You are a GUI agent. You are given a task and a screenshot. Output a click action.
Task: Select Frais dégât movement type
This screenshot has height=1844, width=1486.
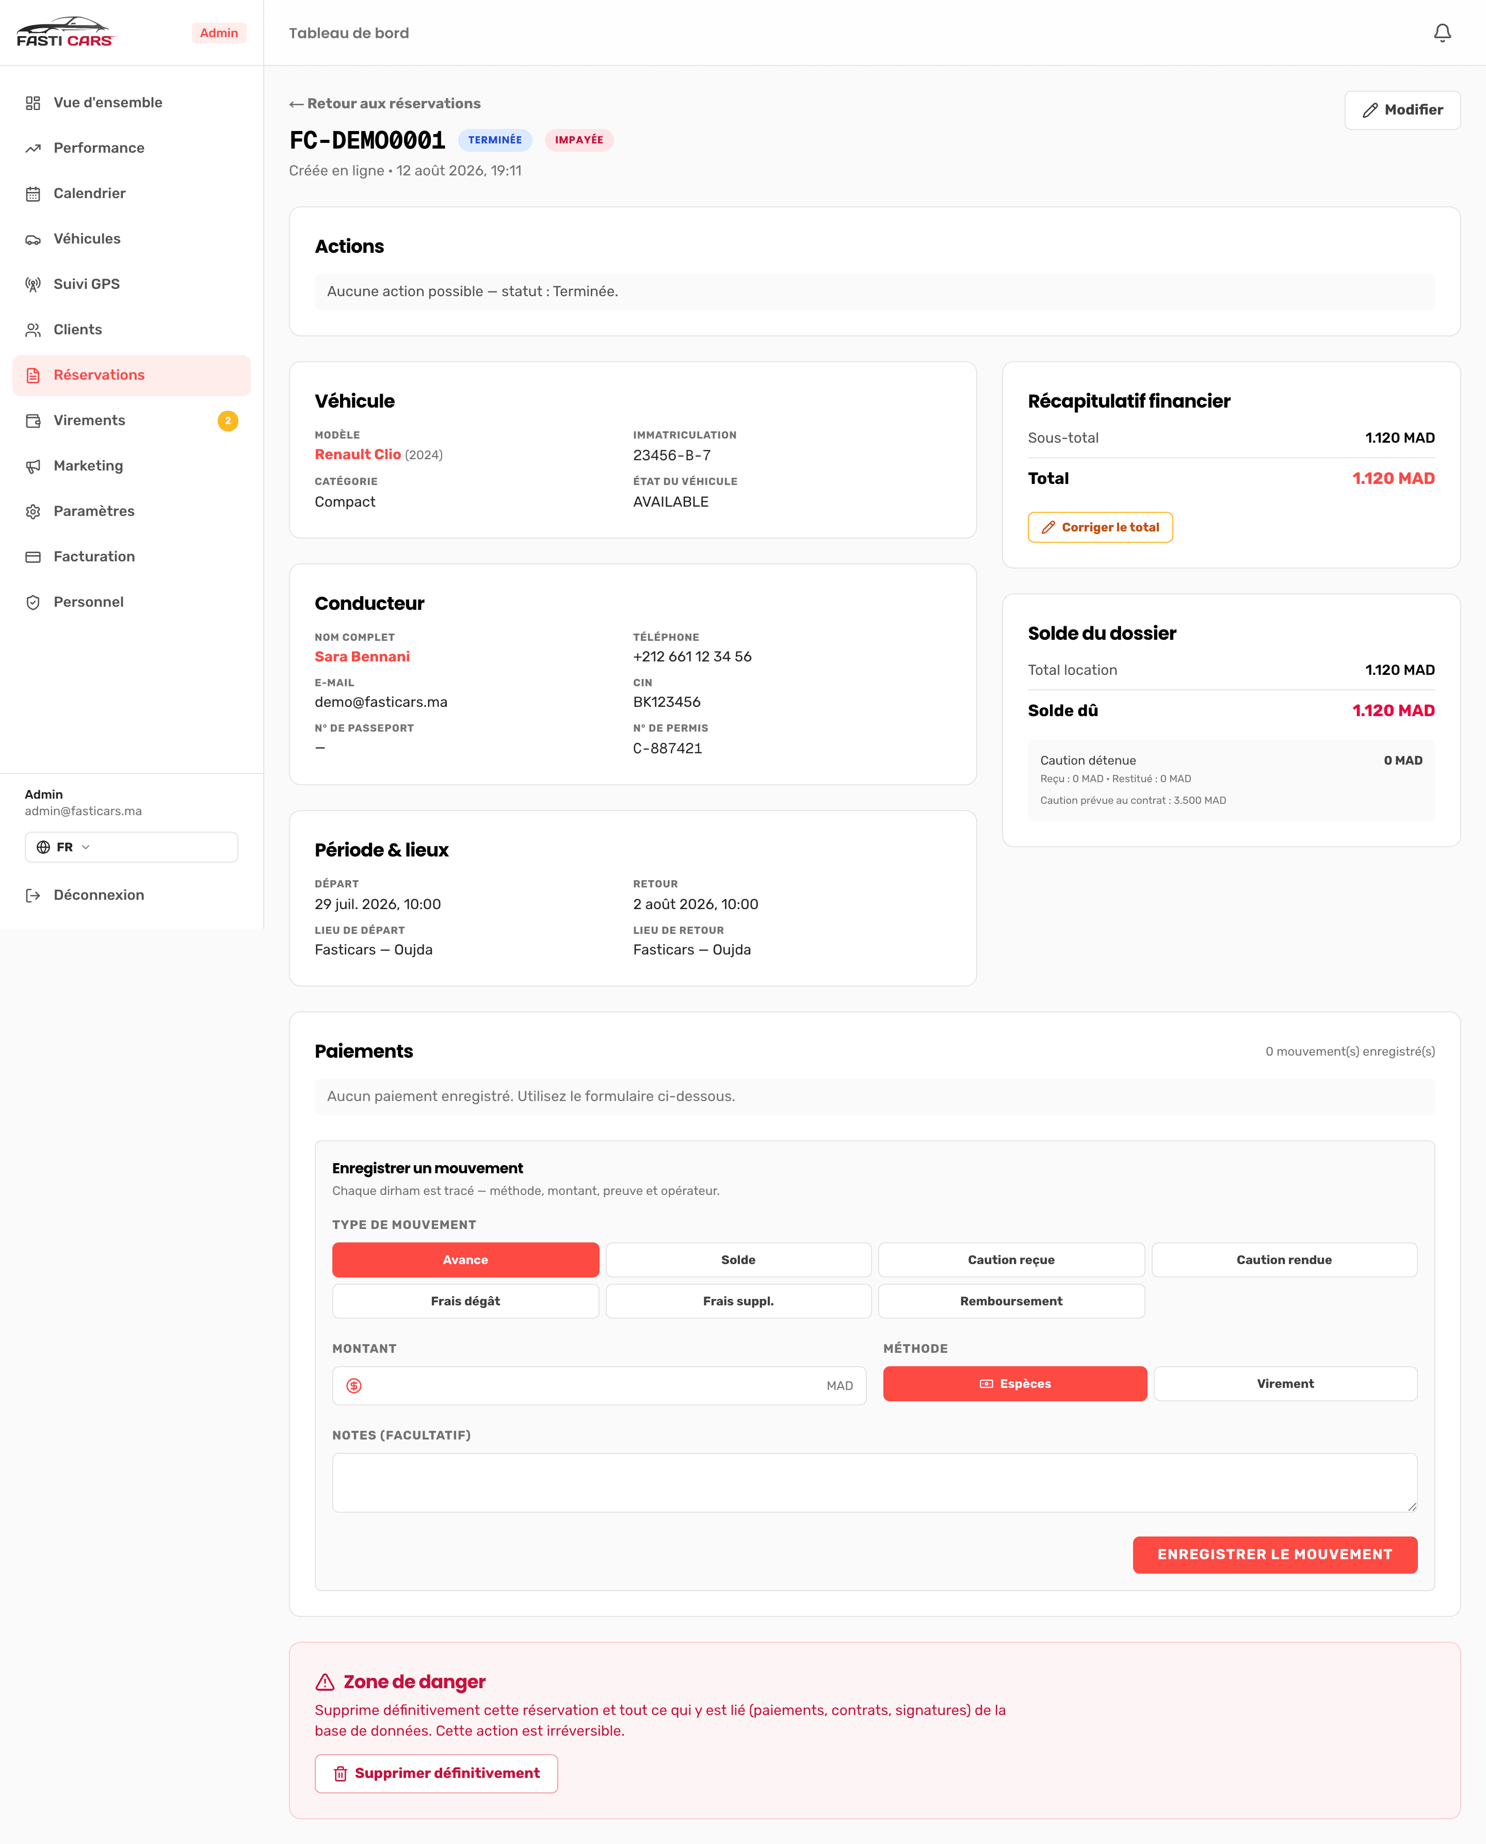pos(465,1300)
